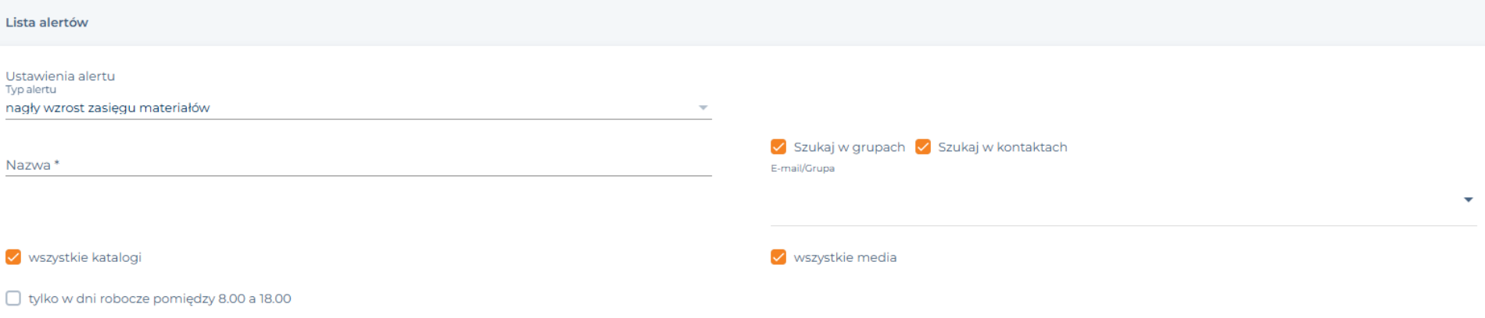The height and width of the screenshot is (318, 1485).
Task: Click the 'Szukaj w kontaktach' label text
Action: [1002, 147]
